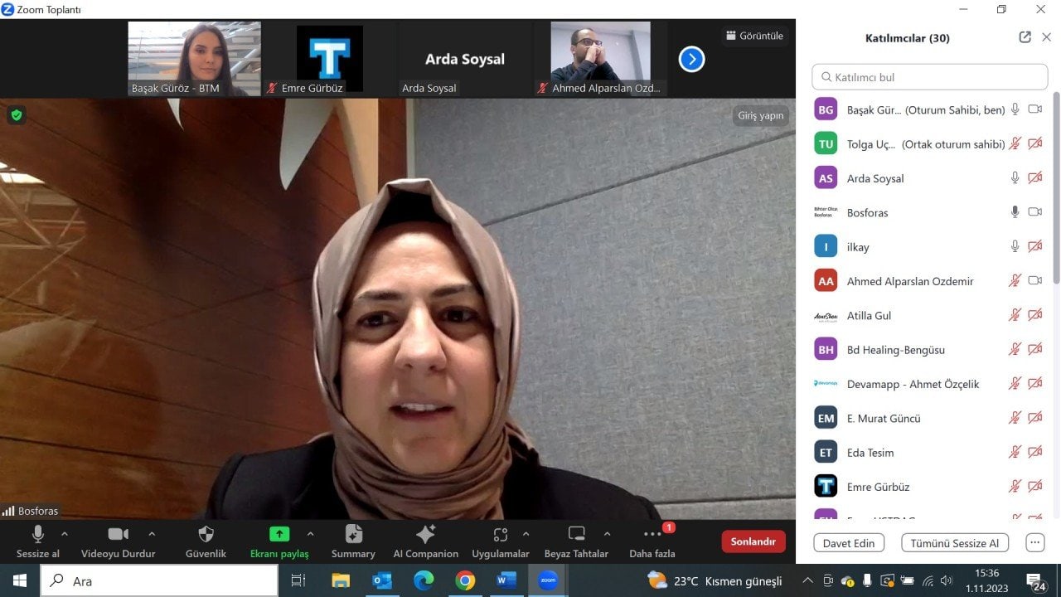
Task: Open Uygulamalar apps icon
Action: 500,535
